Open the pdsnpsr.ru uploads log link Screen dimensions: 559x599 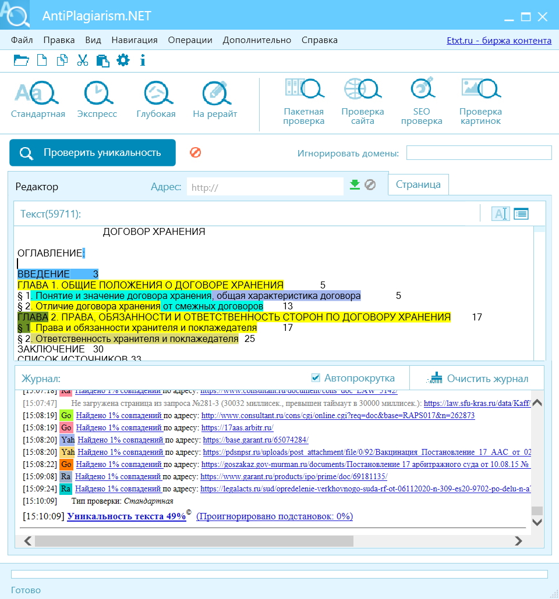coord(366,452)
